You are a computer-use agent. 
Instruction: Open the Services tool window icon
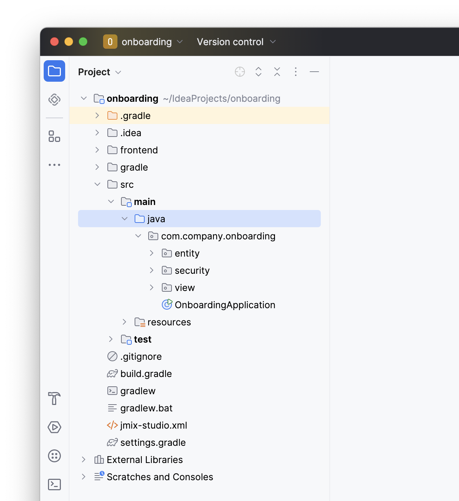pos(54,456)
